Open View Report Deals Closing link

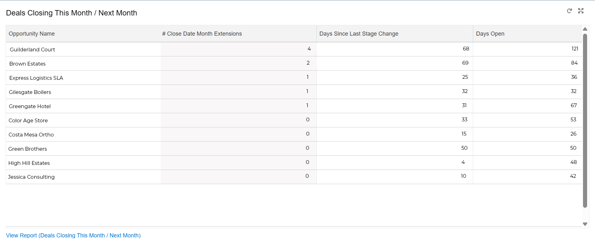pyautogui.click(x=73, y=235)
